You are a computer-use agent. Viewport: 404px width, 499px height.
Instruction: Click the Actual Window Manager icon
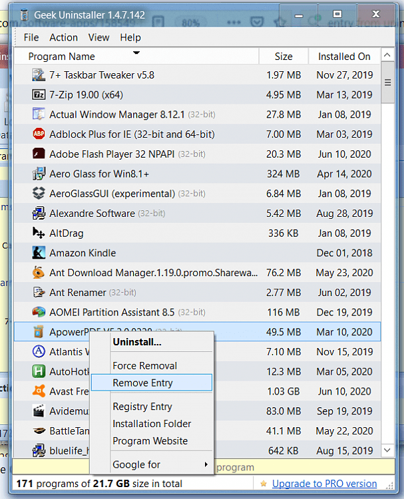coord(39,114)
